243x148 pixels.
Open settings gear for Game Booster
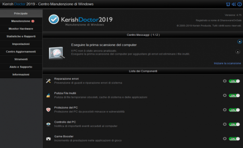pyautogui.click(x=225, y=138)
